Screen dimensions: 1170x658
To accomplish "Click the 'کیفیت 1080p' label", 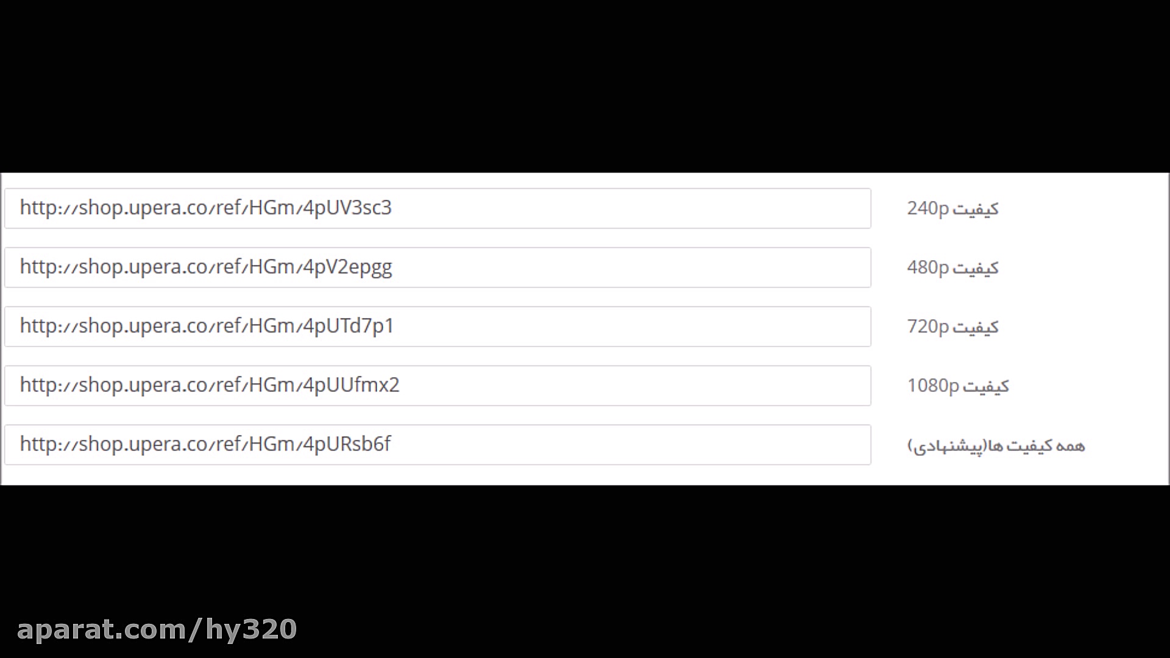I will (x=958, y=386).
